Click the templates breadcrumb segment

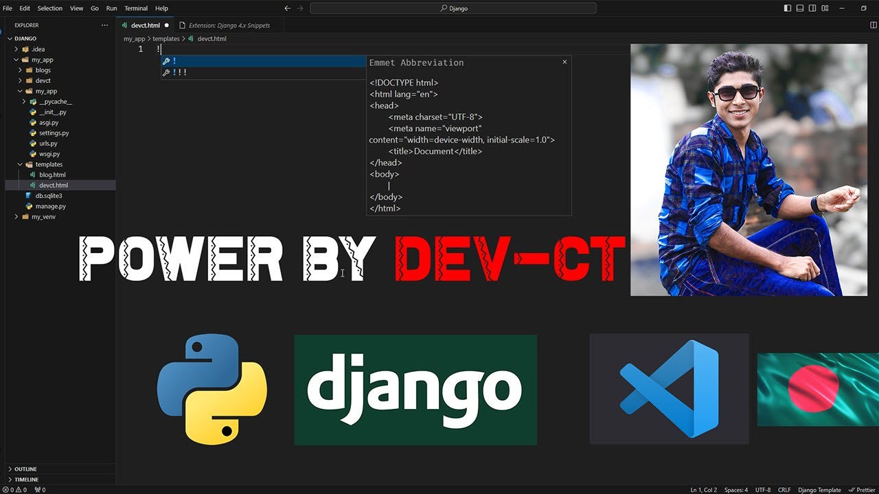(x=165, y=39)
